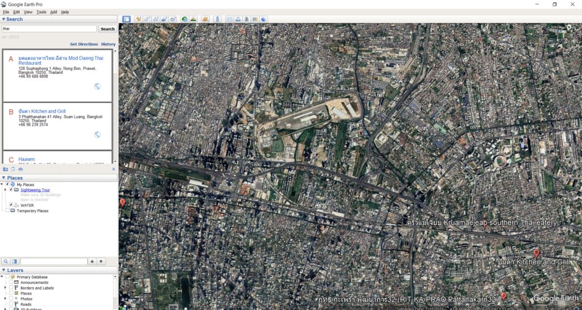Enable the Places layer checkbox

(11, 294)
